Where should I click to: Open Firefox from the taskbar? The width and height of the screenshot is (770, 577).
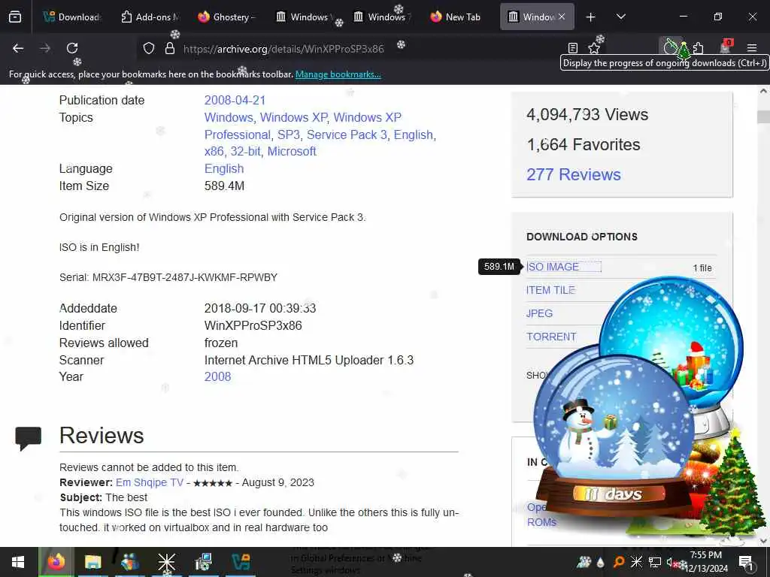56,562
